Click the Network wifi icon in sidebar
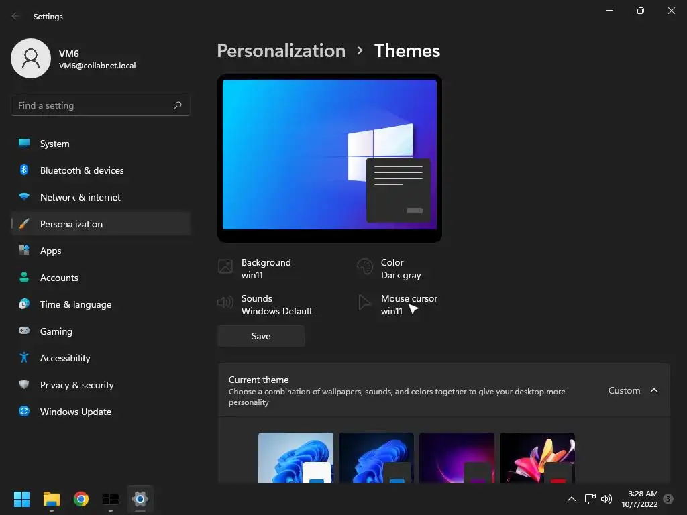 coord(24,196)
